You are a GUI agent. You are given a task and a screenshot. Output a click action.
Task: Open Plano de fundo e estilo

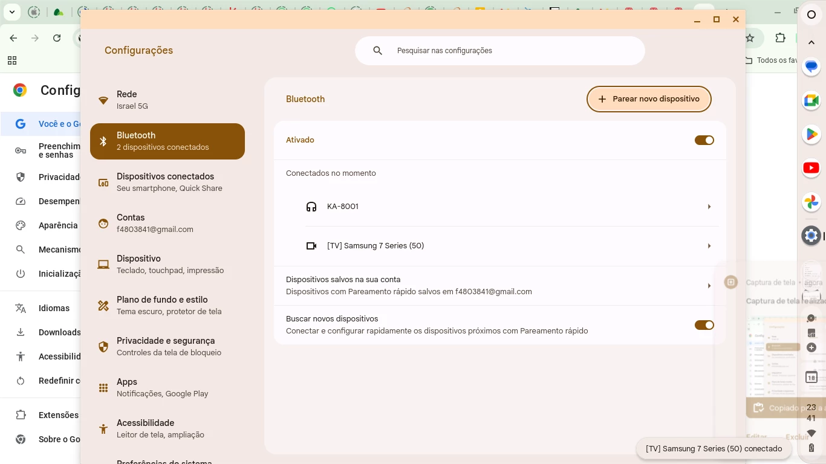[x=167, y=306]
